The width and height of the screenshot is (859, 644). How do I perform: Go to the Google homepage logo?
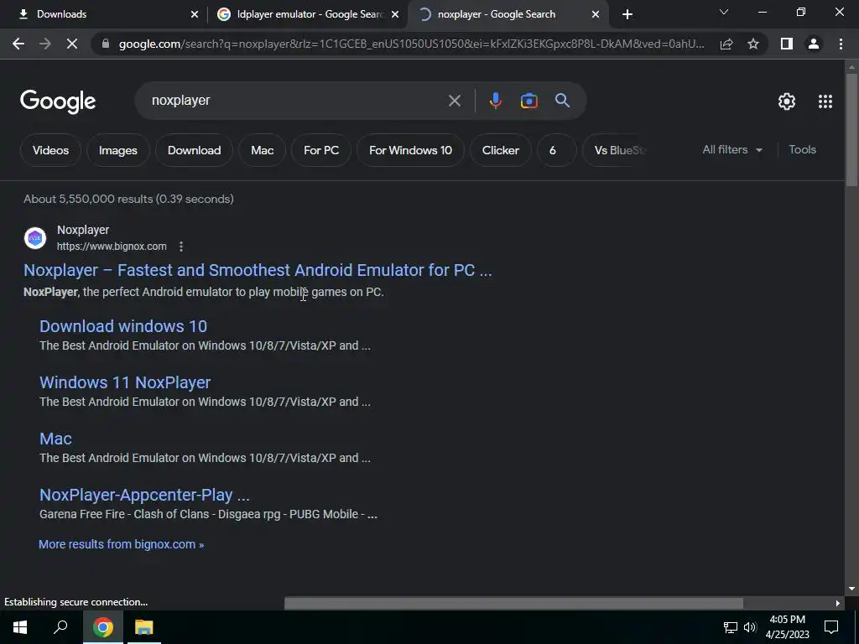click(x=58, y=101)
